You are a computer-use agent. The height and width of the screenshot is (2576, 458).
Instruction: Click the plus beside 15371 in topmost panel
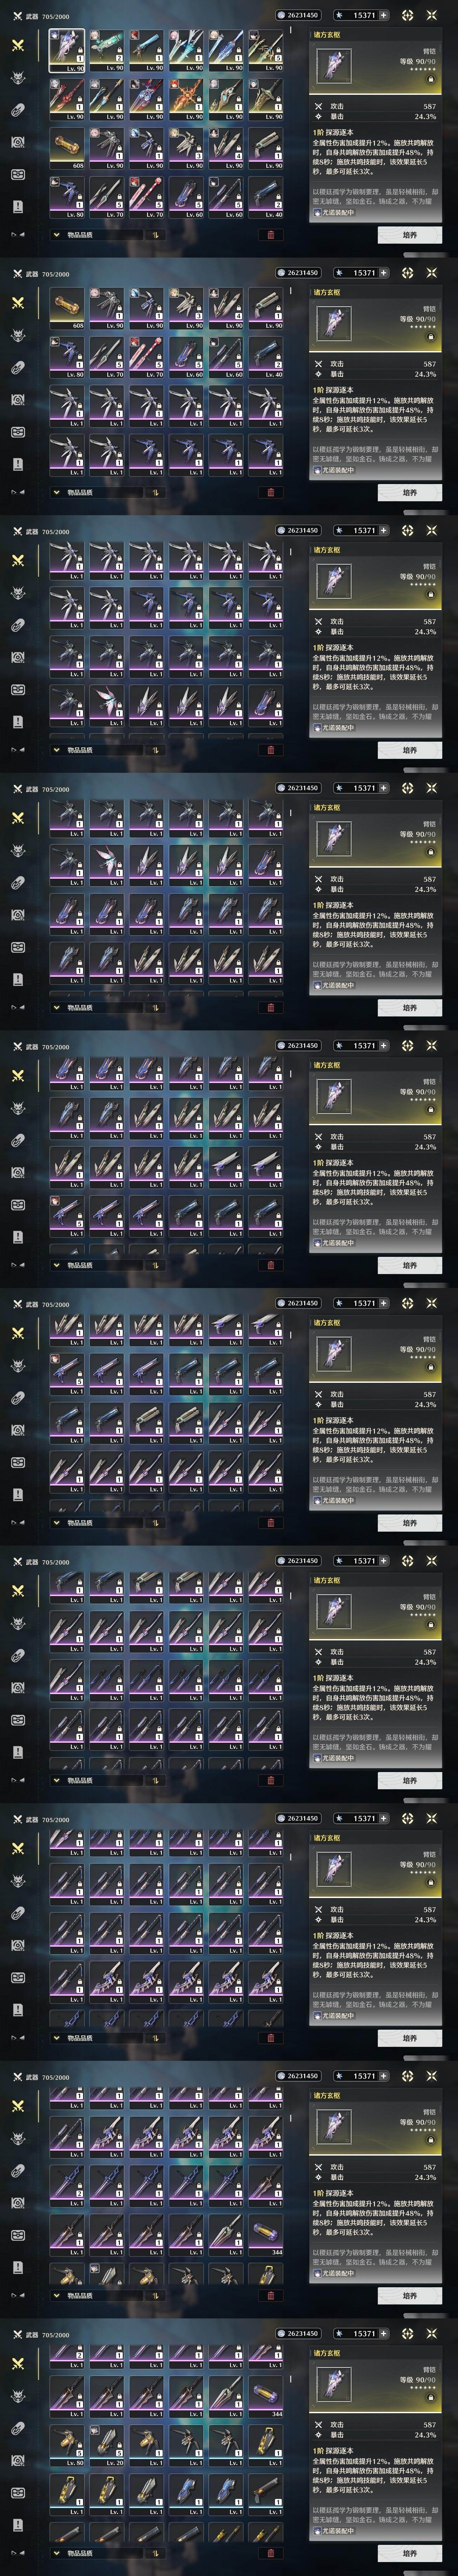point(383,15)
